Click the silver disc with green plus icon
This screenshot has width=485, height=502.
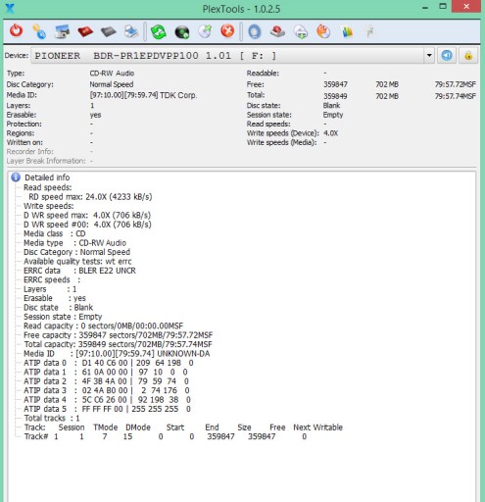[205, 31]
